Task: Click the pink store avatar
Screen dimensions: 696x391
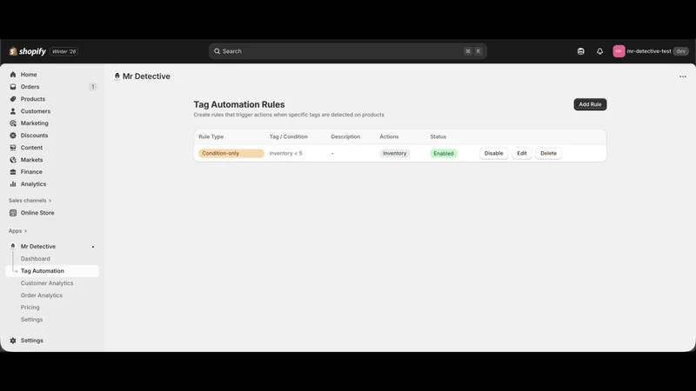Action: [x=619, y=51]
